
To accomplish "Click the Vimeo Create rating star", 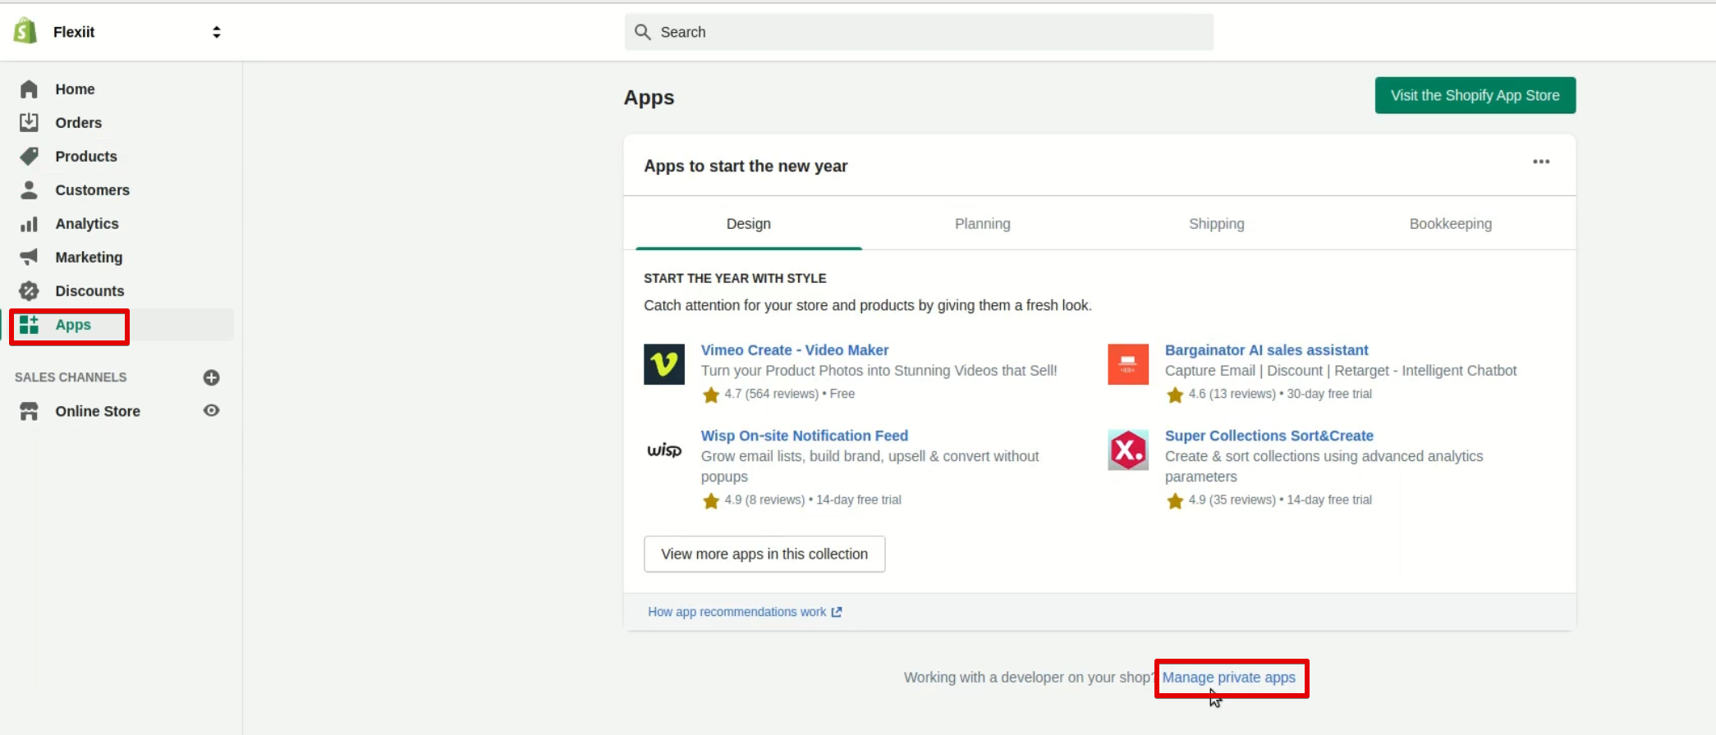I will coord(711,395).
